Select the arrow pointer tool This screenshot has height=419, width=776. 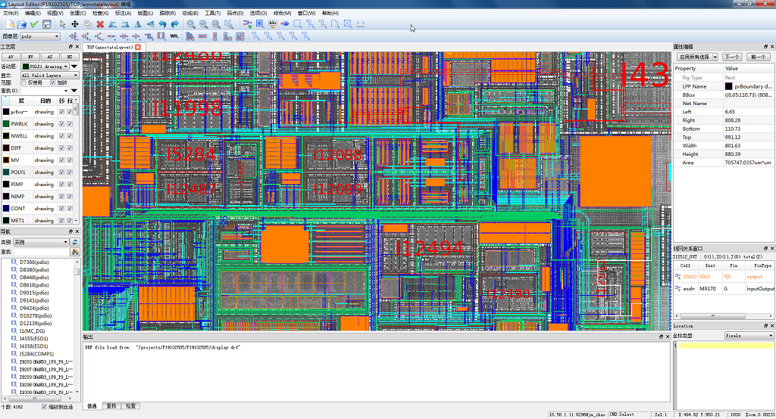[x=62, y=23]
